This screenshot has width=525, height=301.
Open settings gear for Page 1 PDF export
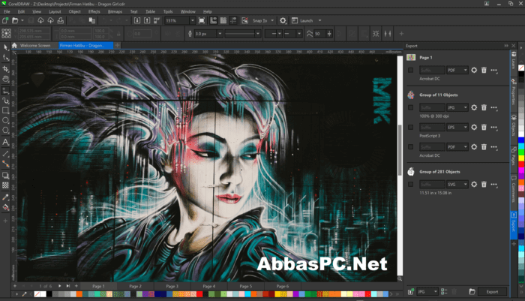(x=474, y=70)
